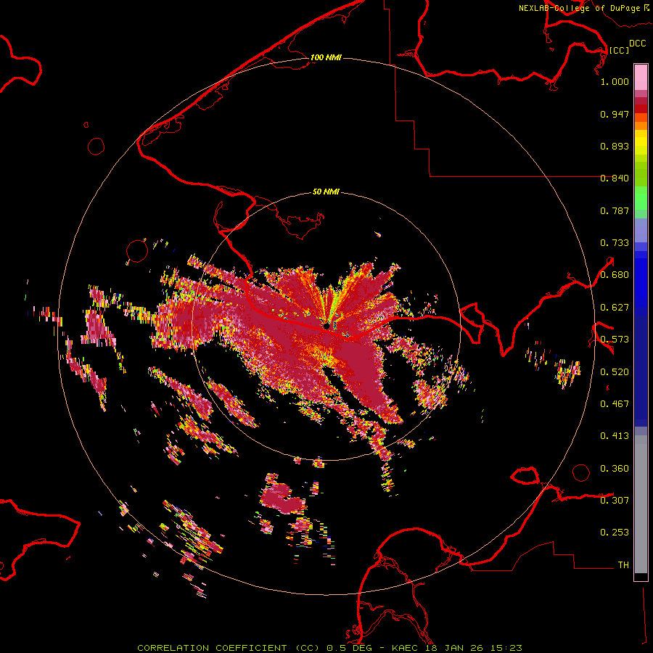Select the 0.520 scale value
The height and width of the screenshot is (653, 653).
click(615, 372)
